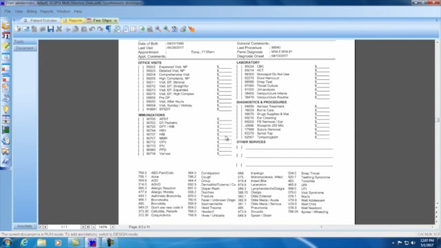Click the orange pointing hand toolbar icon
The image size is (441, 248).
pos(192,29)
